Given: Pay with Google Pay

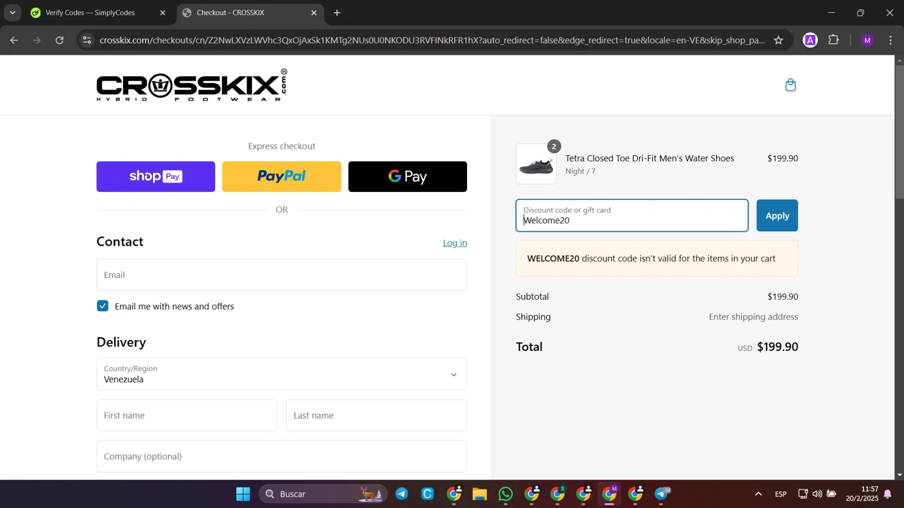Looking at the screenshot, I should click(x=407, y=176).
